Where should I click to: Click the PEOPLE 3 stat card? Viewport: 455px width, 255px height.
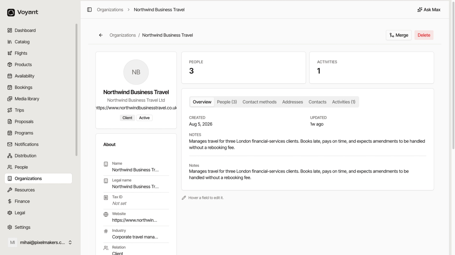point(243,68)
